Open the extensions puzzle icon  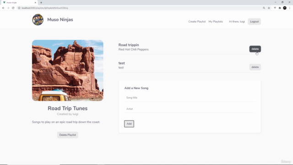tap(280, 8)
